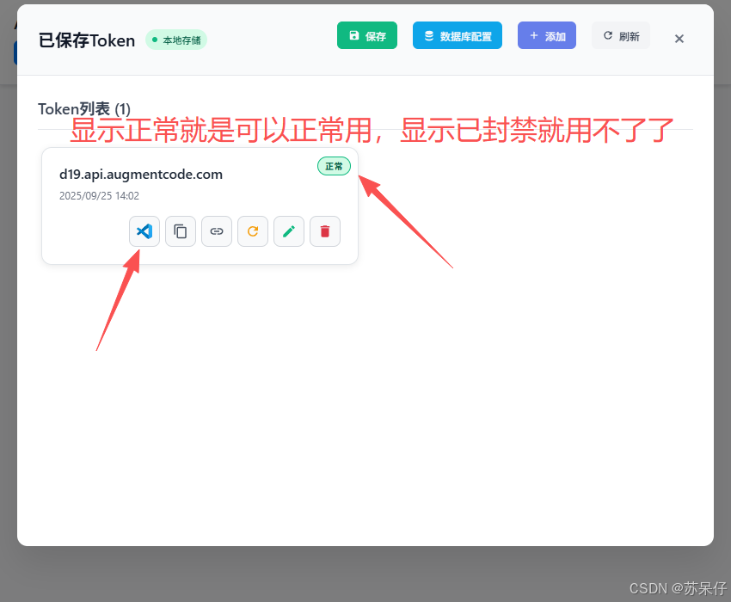Refresh token status with the orange refresh icon
The width and height of the screenshot is (731, 602).
tap(252, 231)
